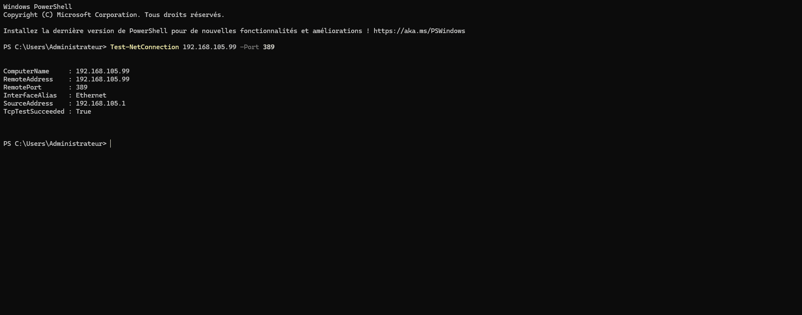
Task: Click the RemotePort value 389 in the output
Action: click(81, 87)
